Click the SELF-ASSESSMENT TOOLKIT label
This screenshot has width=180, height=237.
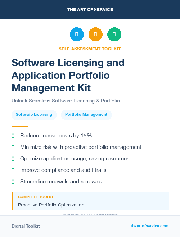pos(90,49)
